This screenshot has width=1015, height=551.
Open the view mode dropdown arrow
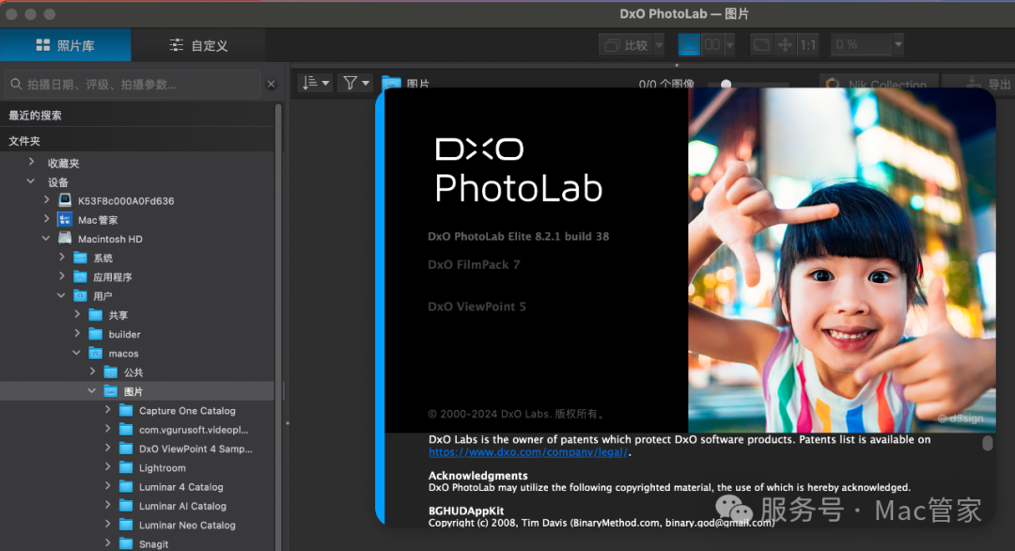point(729,45)
